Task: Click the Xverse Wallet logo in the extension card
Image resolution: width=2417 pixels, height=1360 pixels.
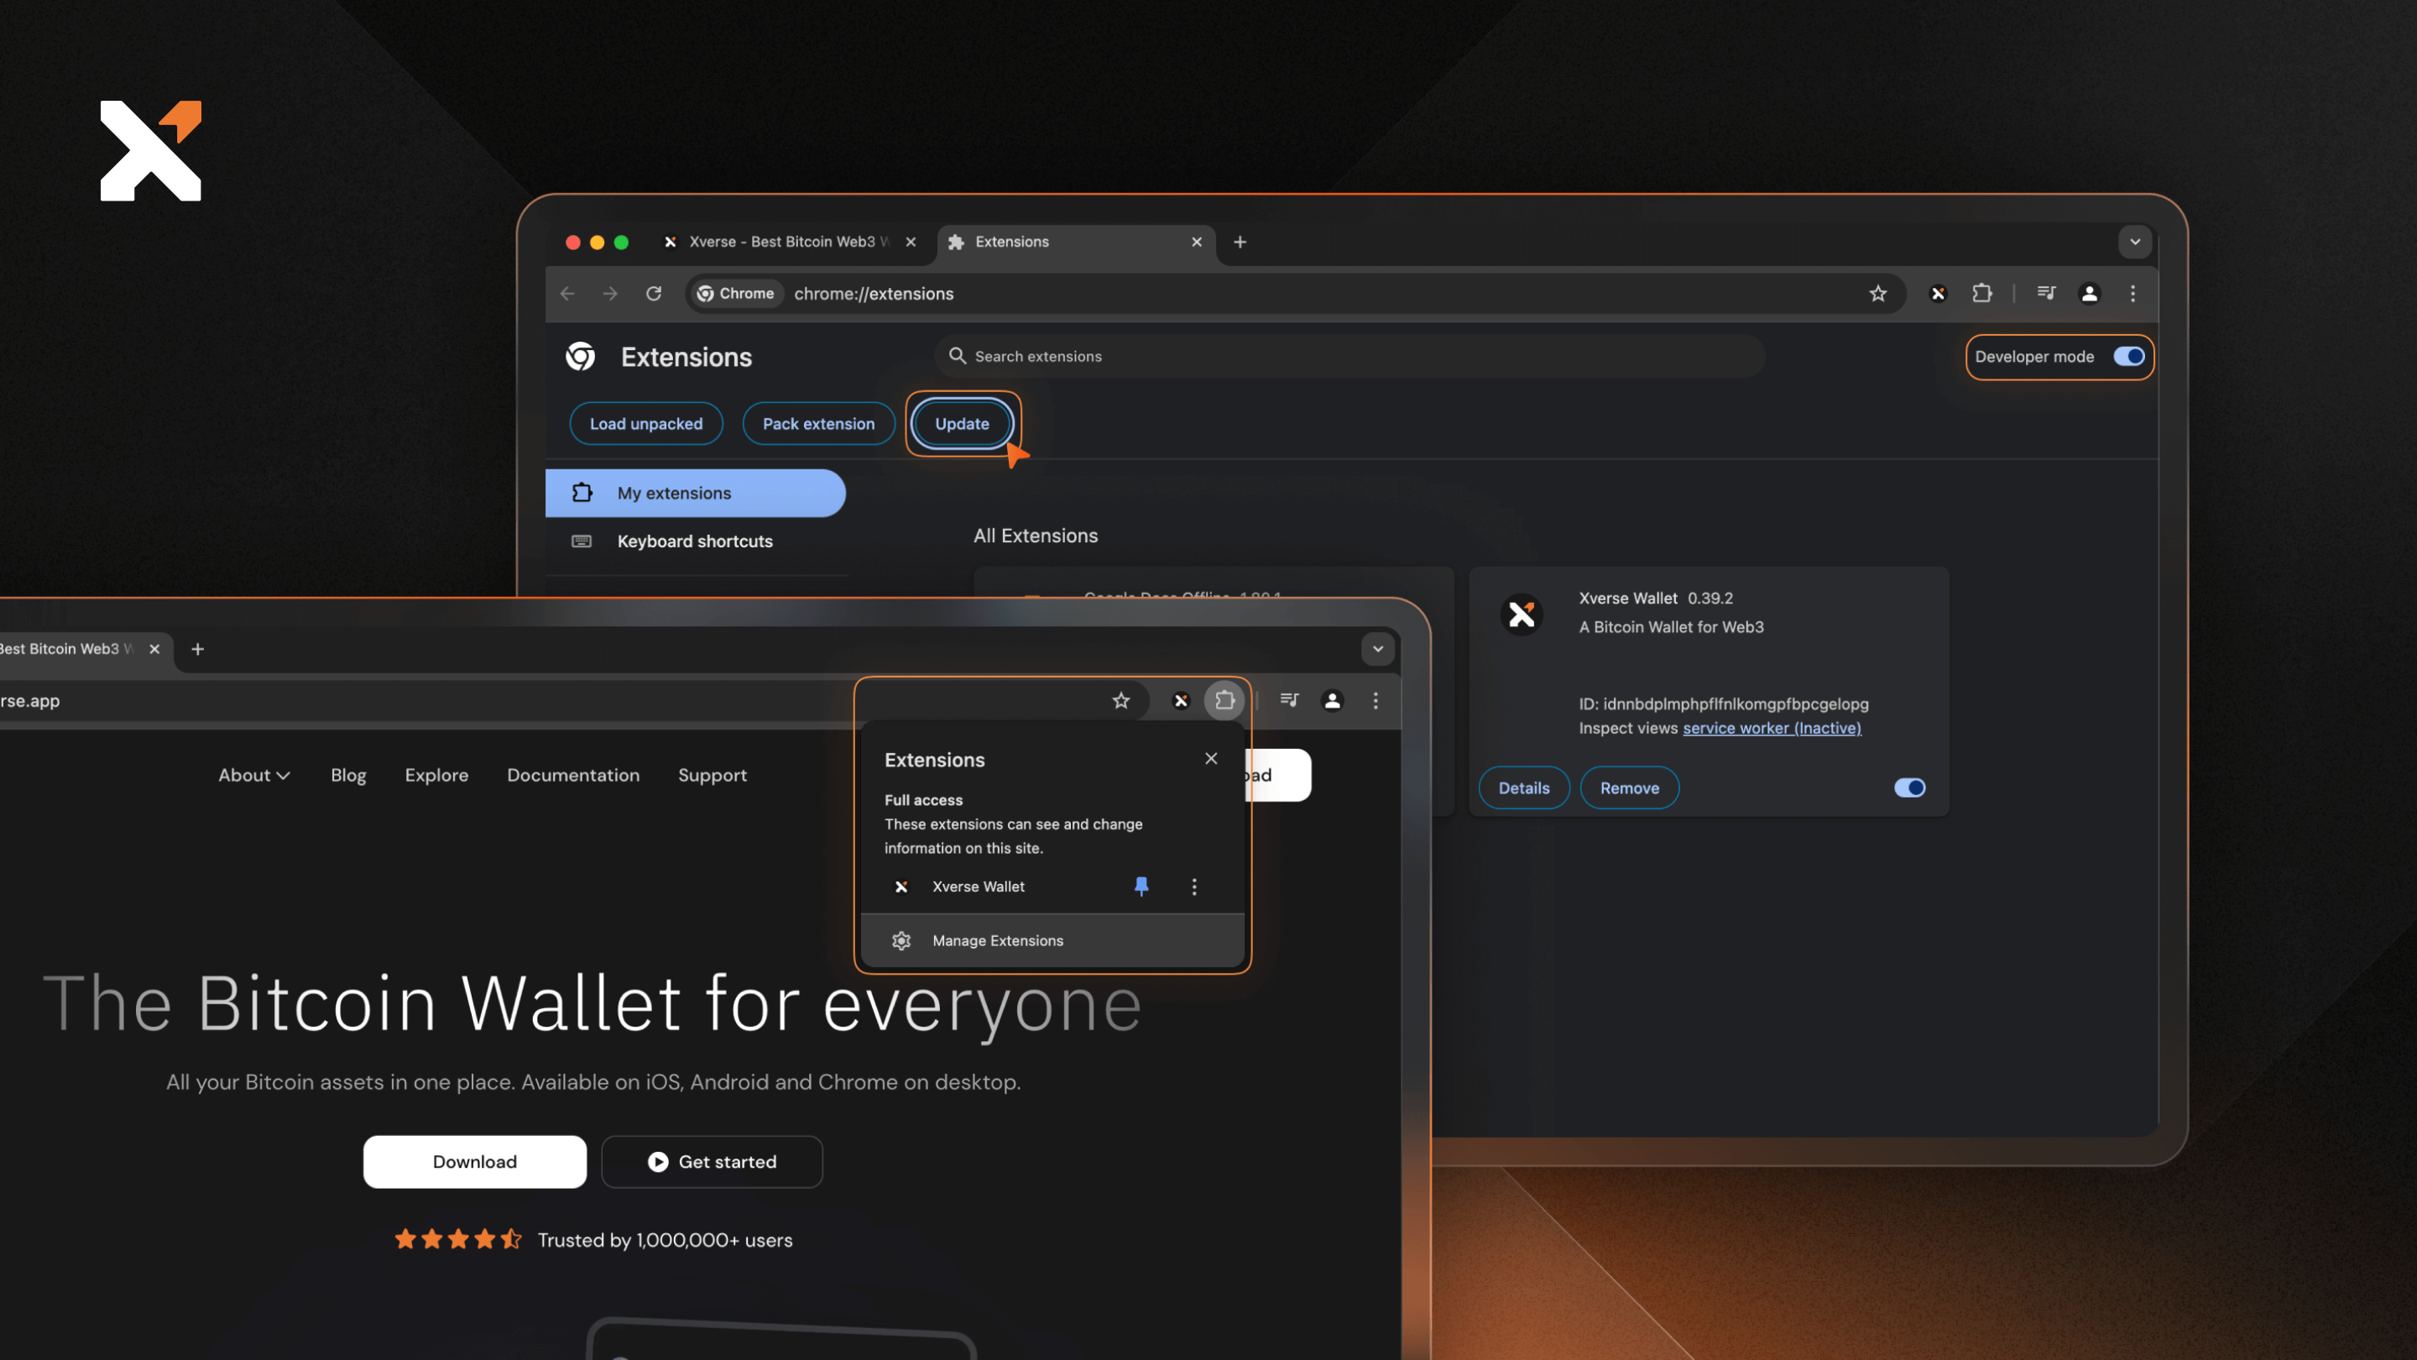Action: [1521, 615]
